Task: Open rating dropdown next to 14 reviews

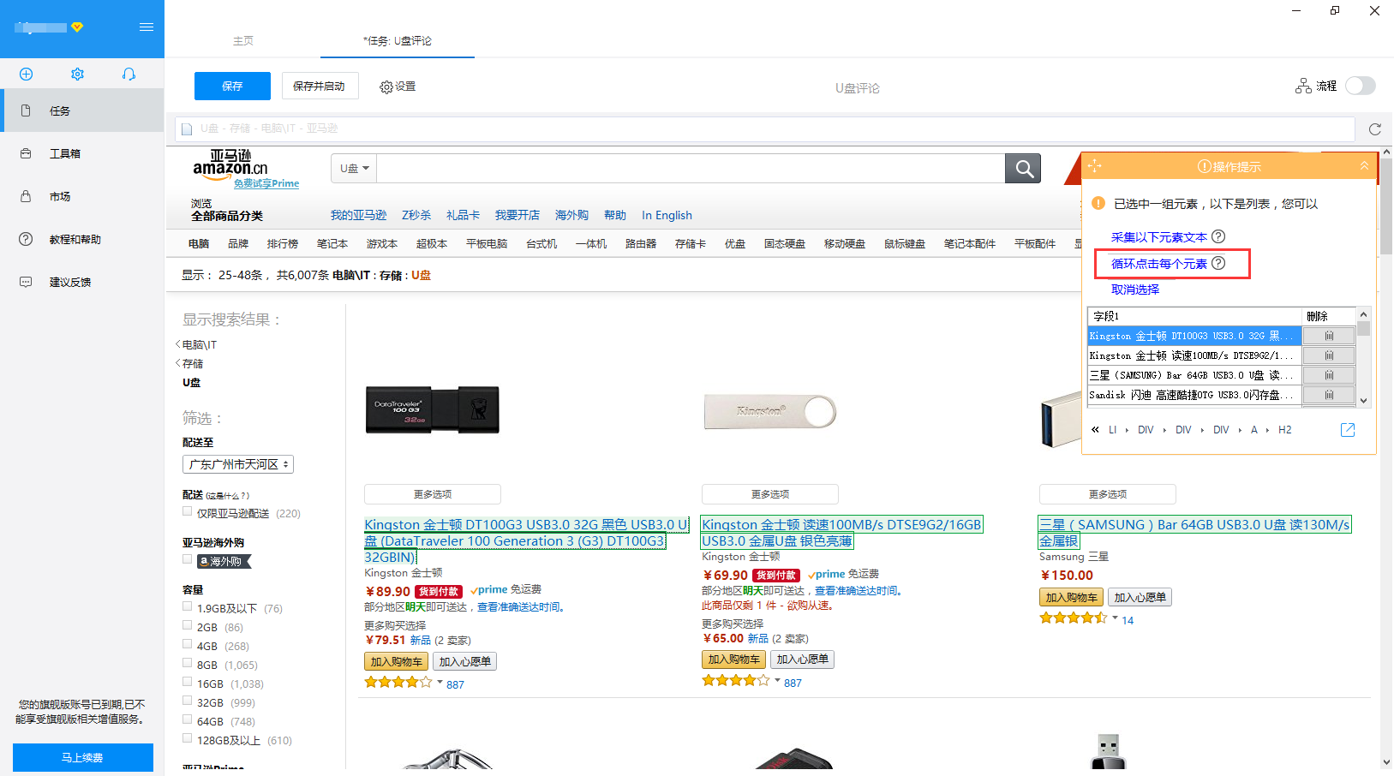Action: (x=1115, y=618)
